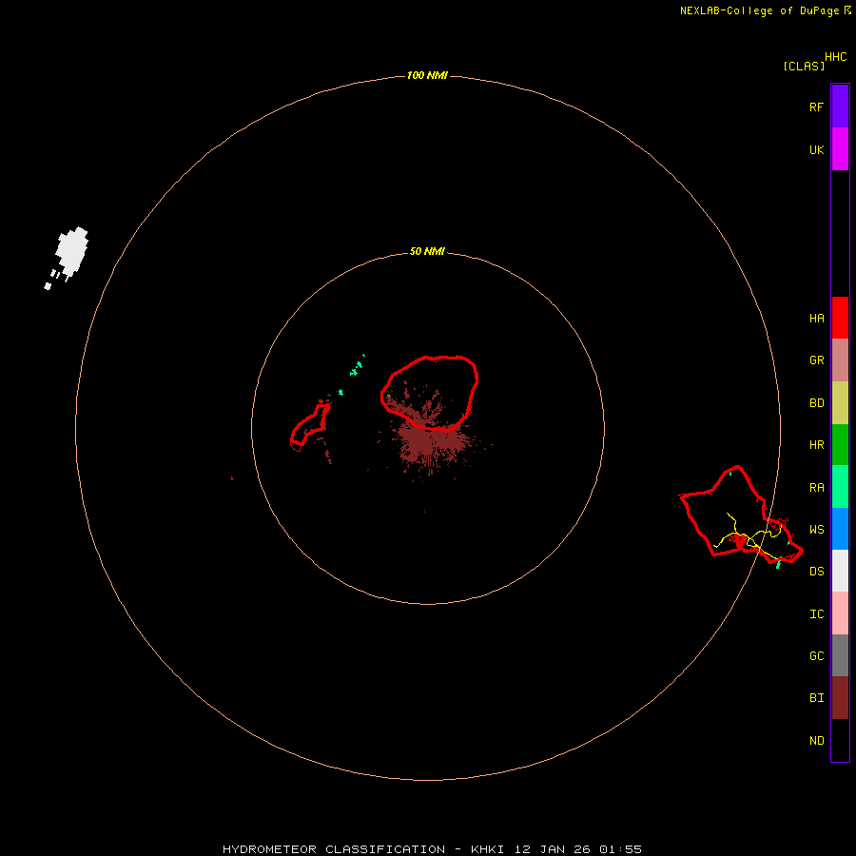Click the HA red legend swatch
This screenshot has height=856, width=856.
pyautogui.click(x=840, y=318)
